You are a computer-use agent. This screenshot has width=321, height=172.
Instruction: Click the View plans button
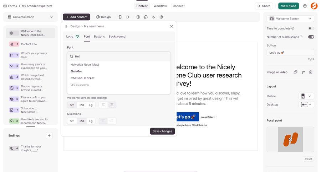point(289,6)
